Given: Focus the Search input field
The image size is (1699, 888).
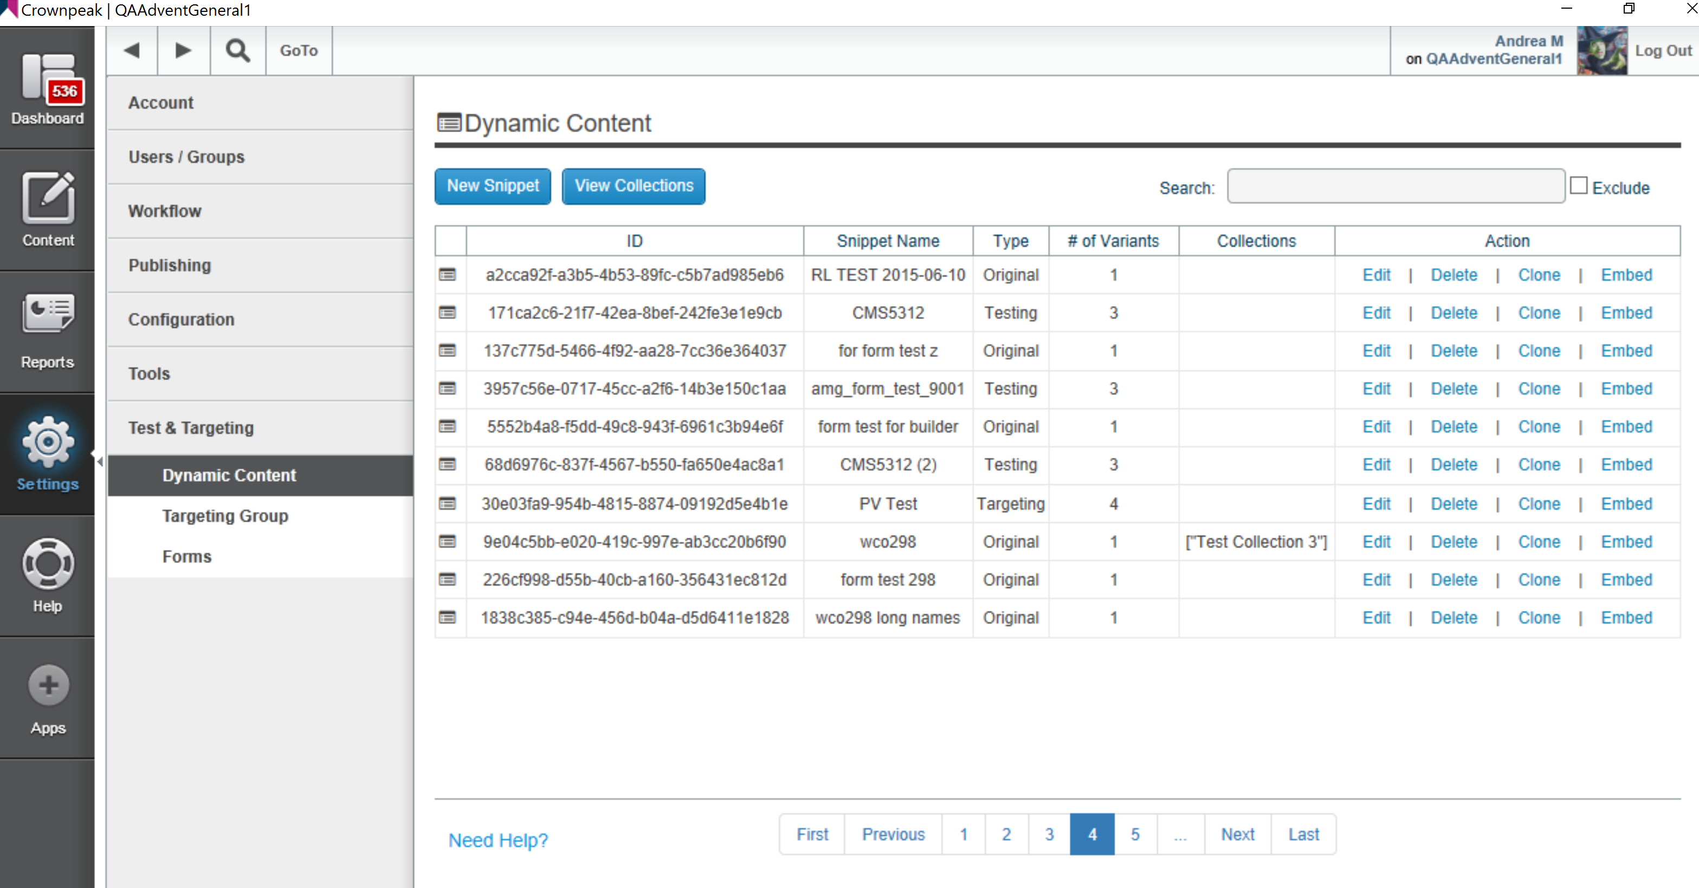Looking at the screenshot, I should tap(1396, 186).
